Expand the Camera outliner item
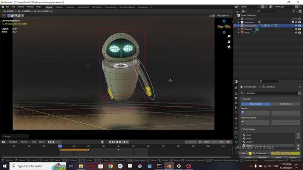Image resolution: width=303 pixels, height=170 pixels. tap(239, 29)
